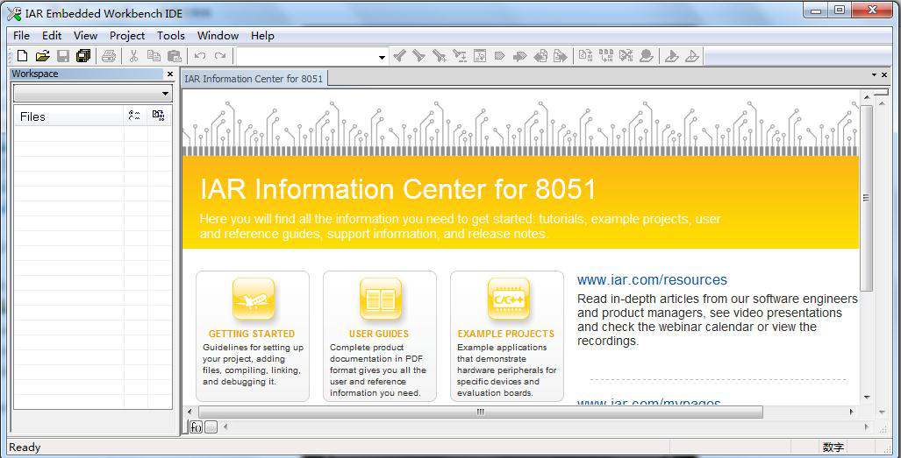Image resolution: width=901 pixels, height=458 pixels.
Task: Click the f0 function icon below editor
Action: (196, 427)
